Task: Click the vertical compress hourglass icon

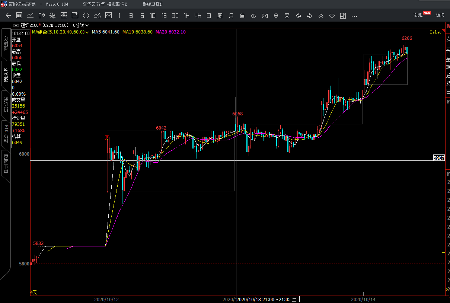Action: pos(287,16)
